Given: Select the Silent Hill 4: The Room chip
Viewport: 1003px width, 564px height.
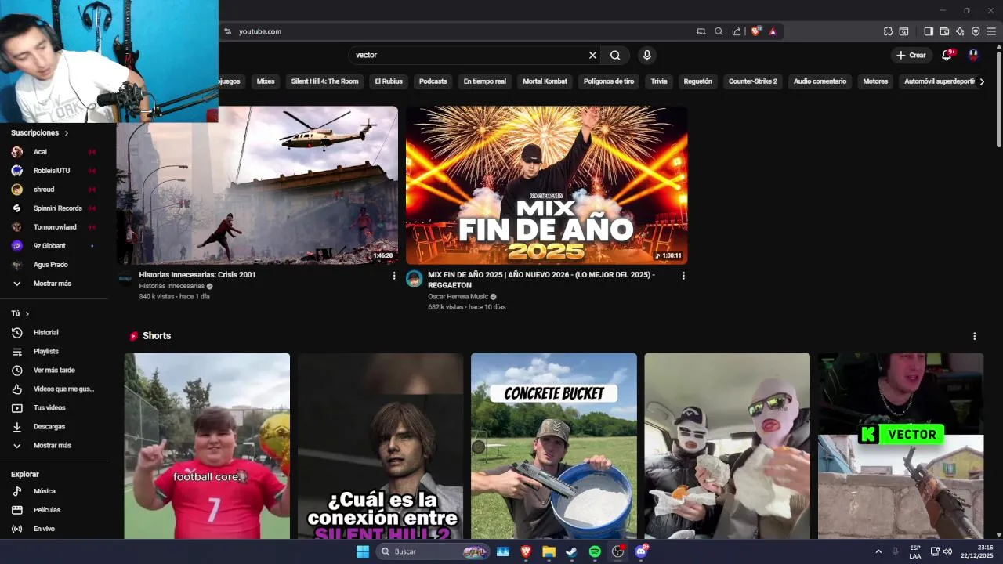Looking at the screenshot, I should coord(324,81).
